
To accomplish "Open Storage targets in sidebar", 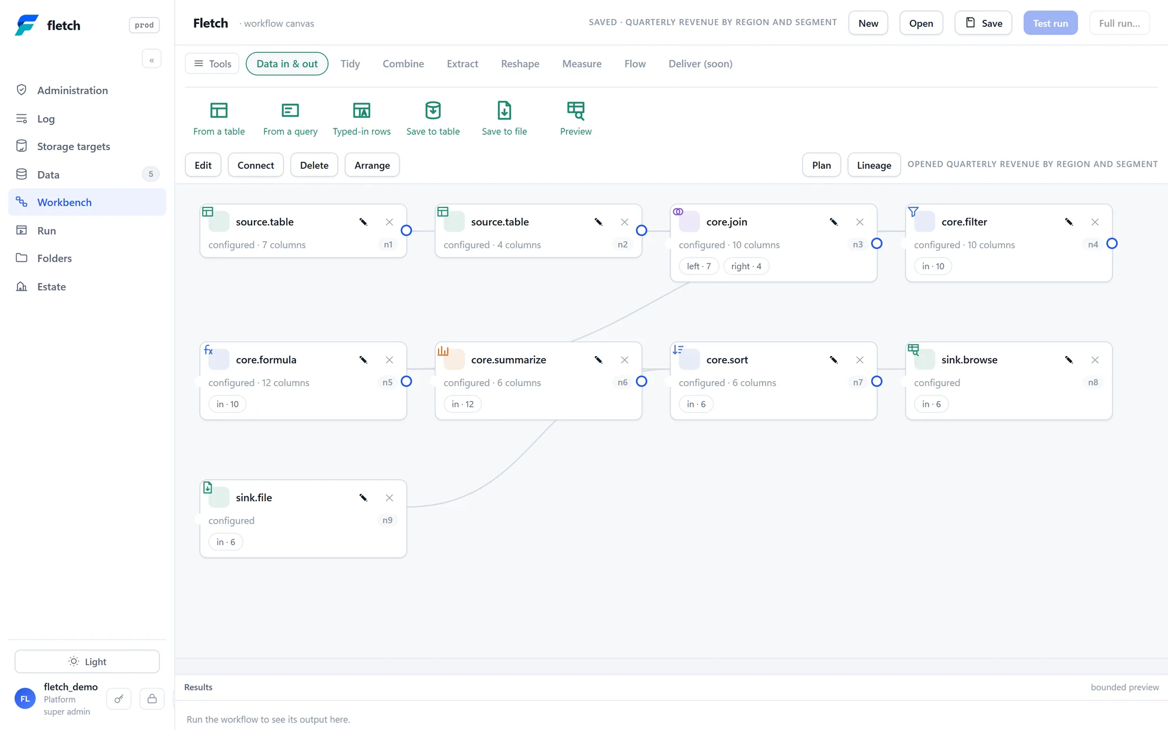I will pos(87,146).
